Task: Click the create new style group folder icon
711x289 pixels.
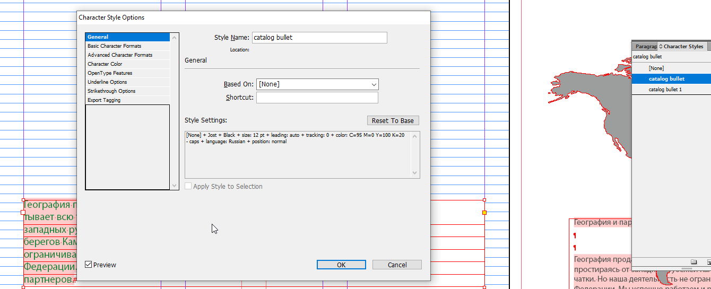Action: pyautogui.click(x=693, y=262)
